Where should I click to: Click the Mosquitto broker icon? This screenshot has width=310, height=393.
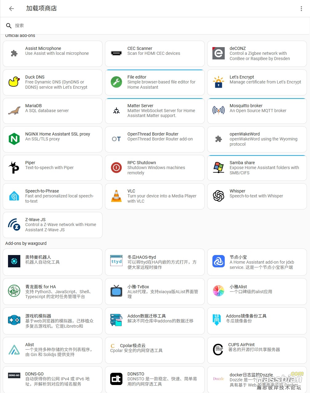[219, 110]
